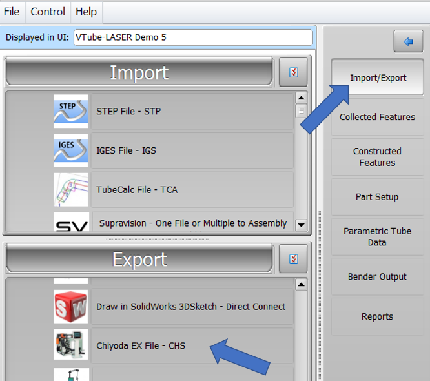Open the Collected Features panel

[377, 118]
